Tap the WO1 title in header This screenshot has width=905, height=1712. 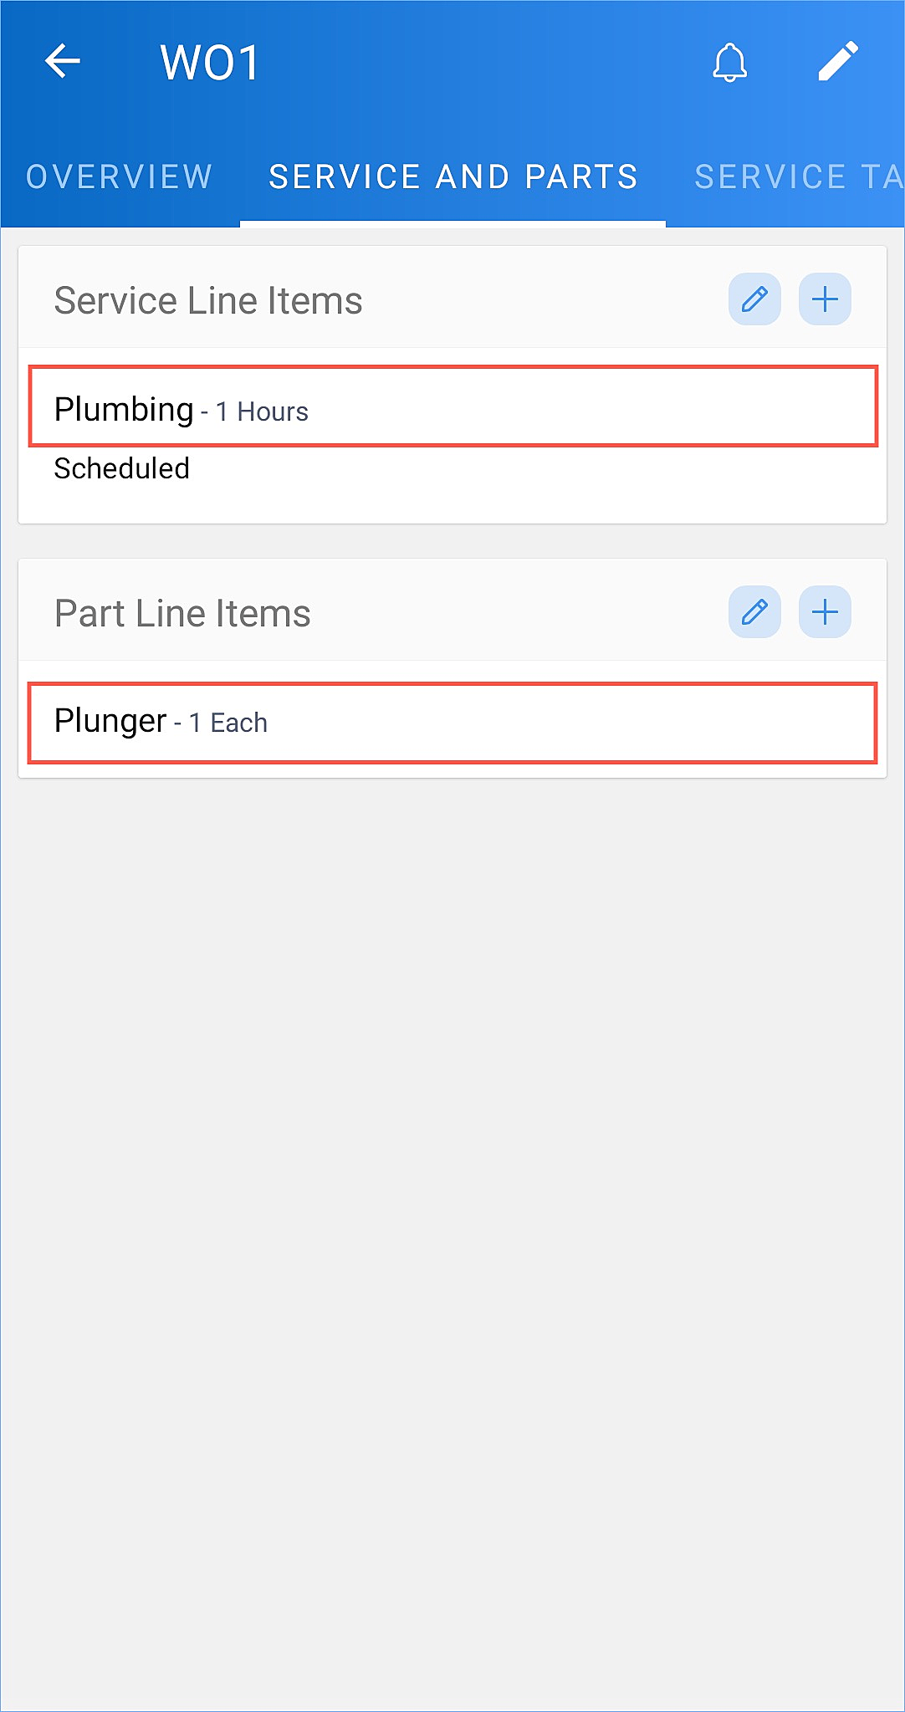[210, 63]
